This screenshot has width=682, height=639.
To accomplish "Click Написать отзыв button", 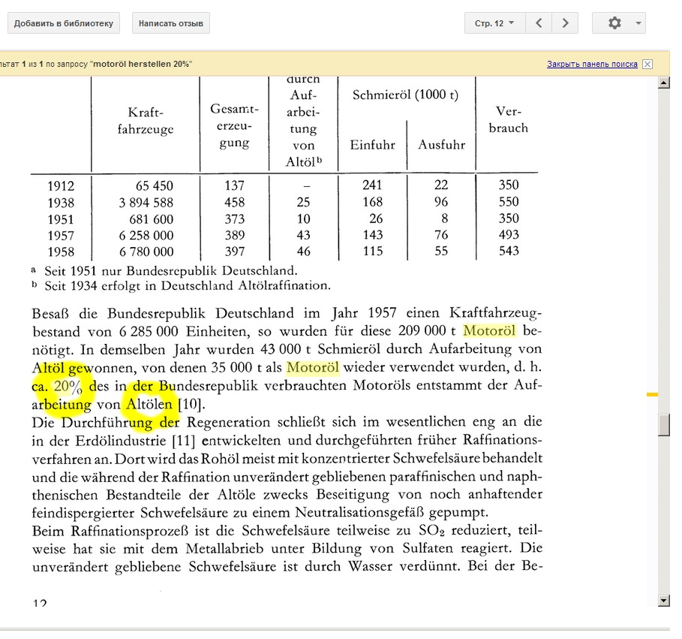I will pyautogui.click(x=171, y=23).
